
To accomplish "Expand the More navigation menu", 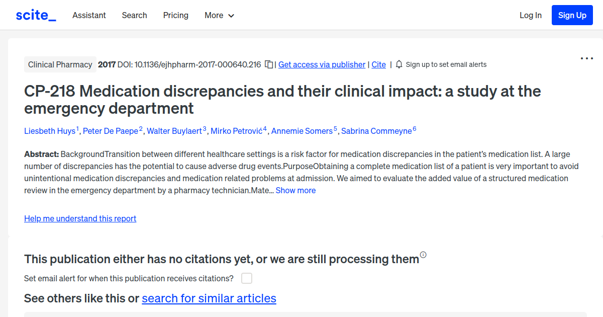I will pyautogui.click(x=219, y=15).
